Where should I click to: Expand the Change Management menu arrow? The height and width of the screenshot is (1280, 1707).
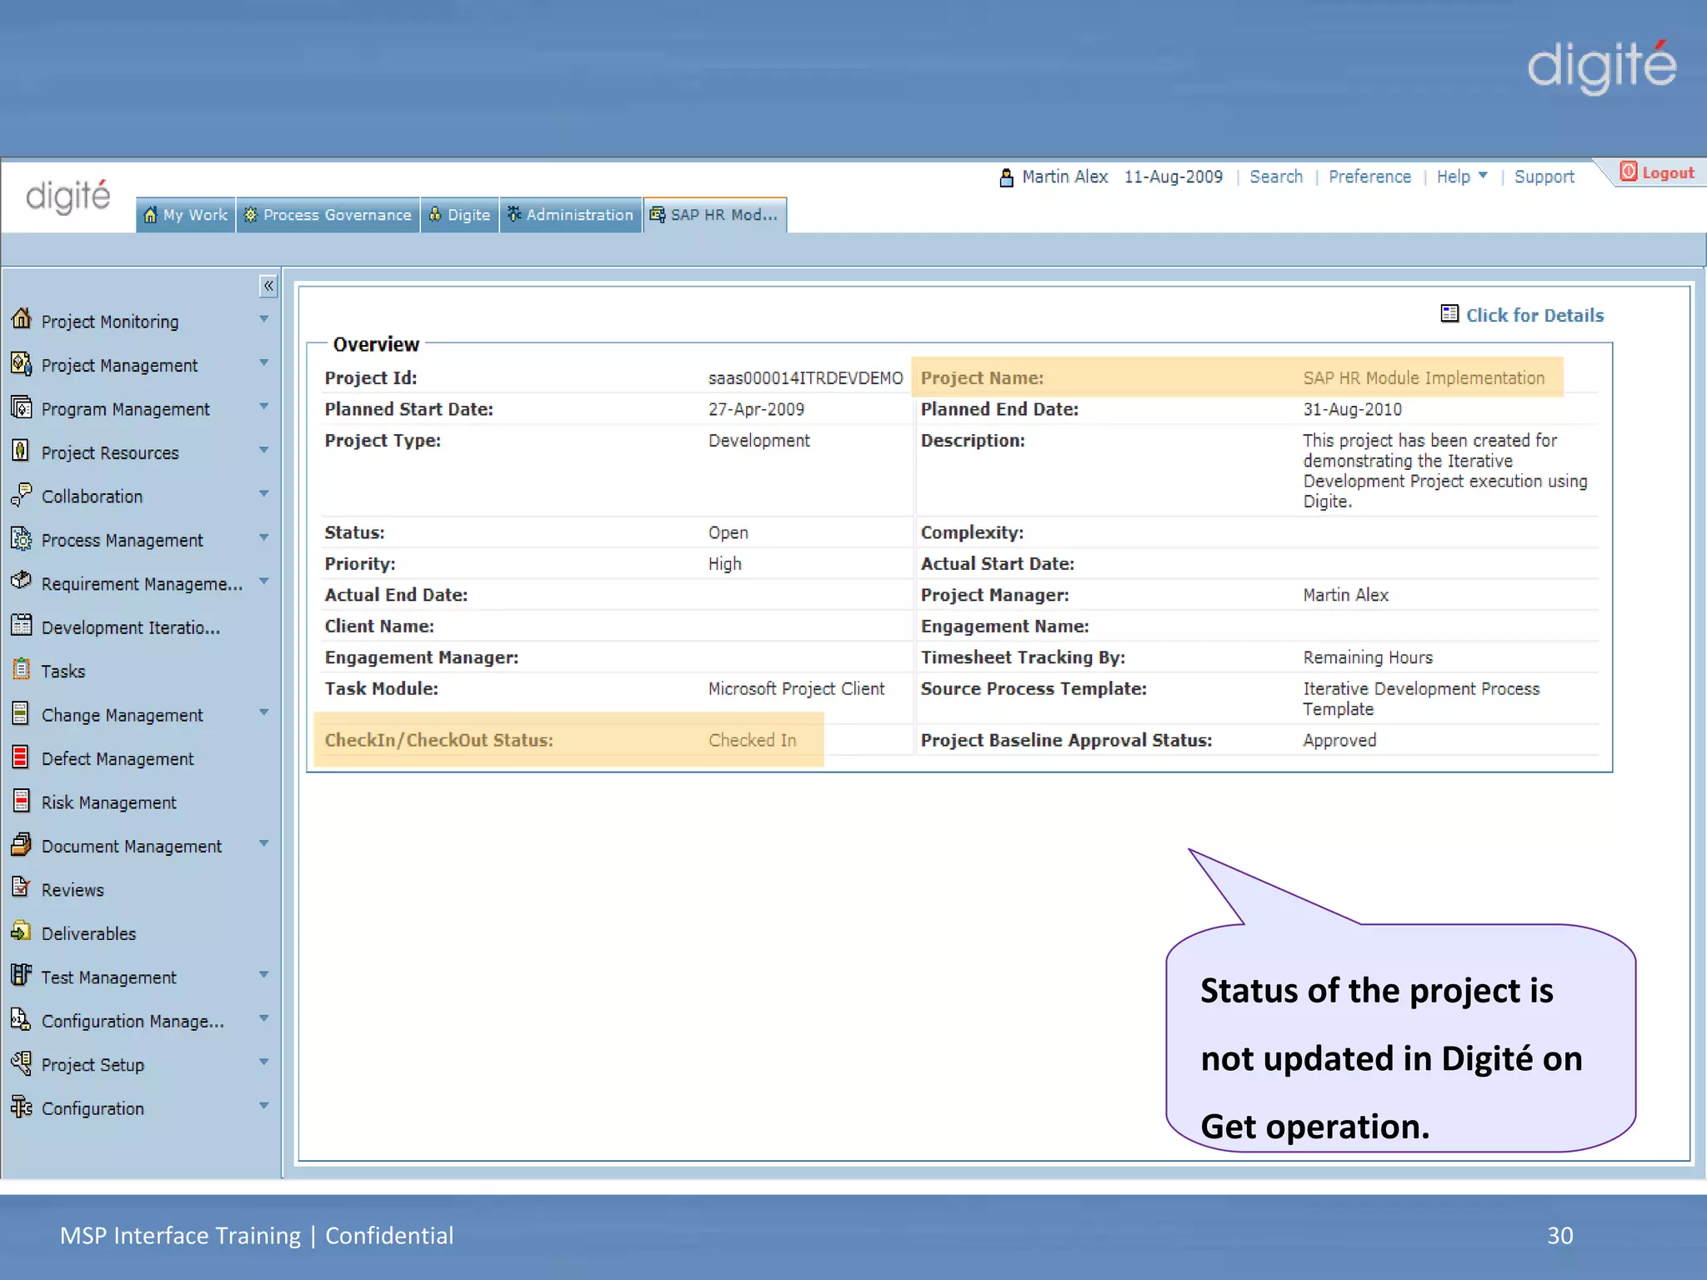(x=263, y=712)
